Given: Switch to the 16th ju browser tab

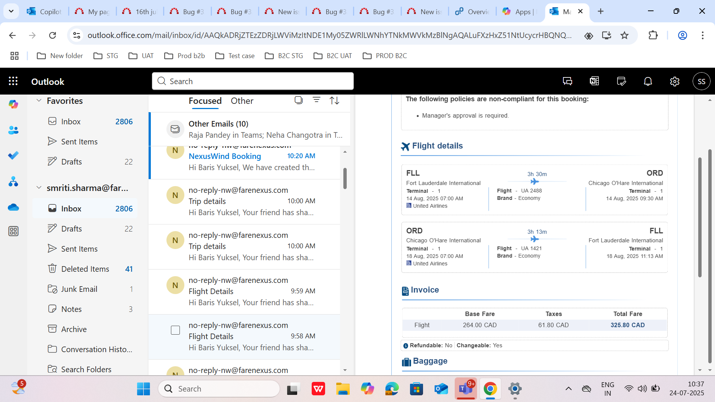Looking at the screenshot, I should click(140, 12).
